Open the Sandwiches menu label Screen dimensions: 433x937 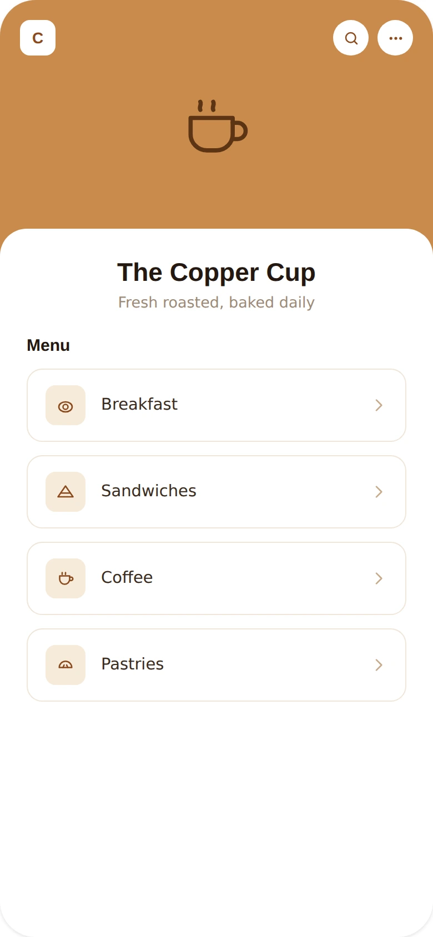tap(149, 491)
